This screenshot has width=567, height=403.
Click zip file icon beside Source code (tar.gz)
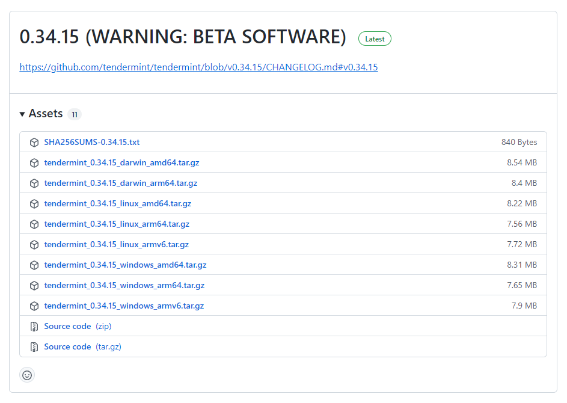click(x=34, y=347)
